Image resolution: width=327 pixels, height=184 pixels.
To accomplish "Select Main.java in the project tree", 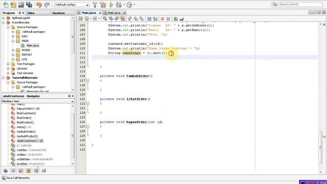I will point(33,45).
